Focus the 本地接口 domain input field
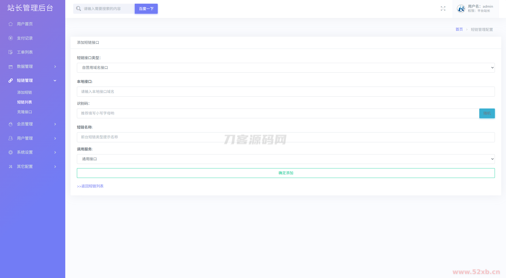This screenshot has width=506, height=278. (x=286, y=92)
